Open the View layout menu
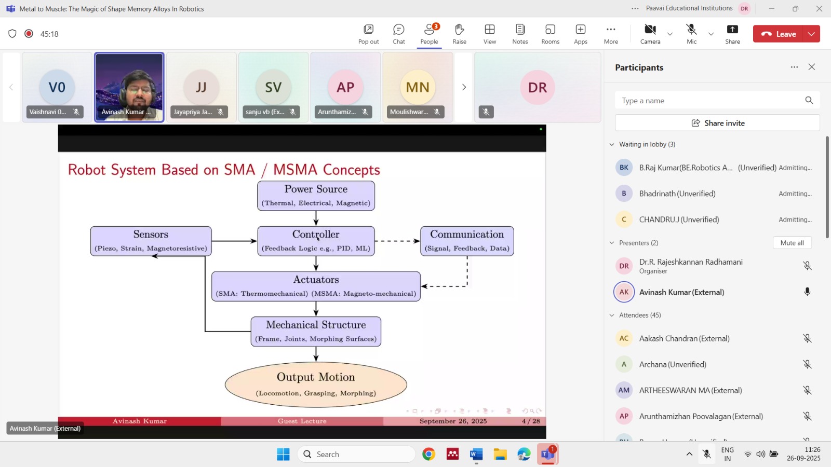 point(489,34)
